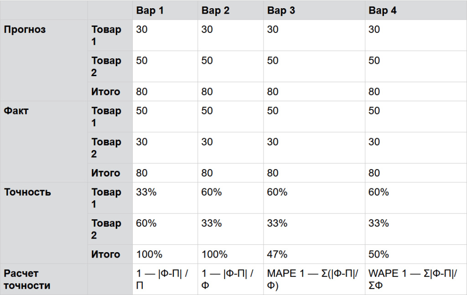Click the "Прогноз" row group label

[x=25, y=30]
